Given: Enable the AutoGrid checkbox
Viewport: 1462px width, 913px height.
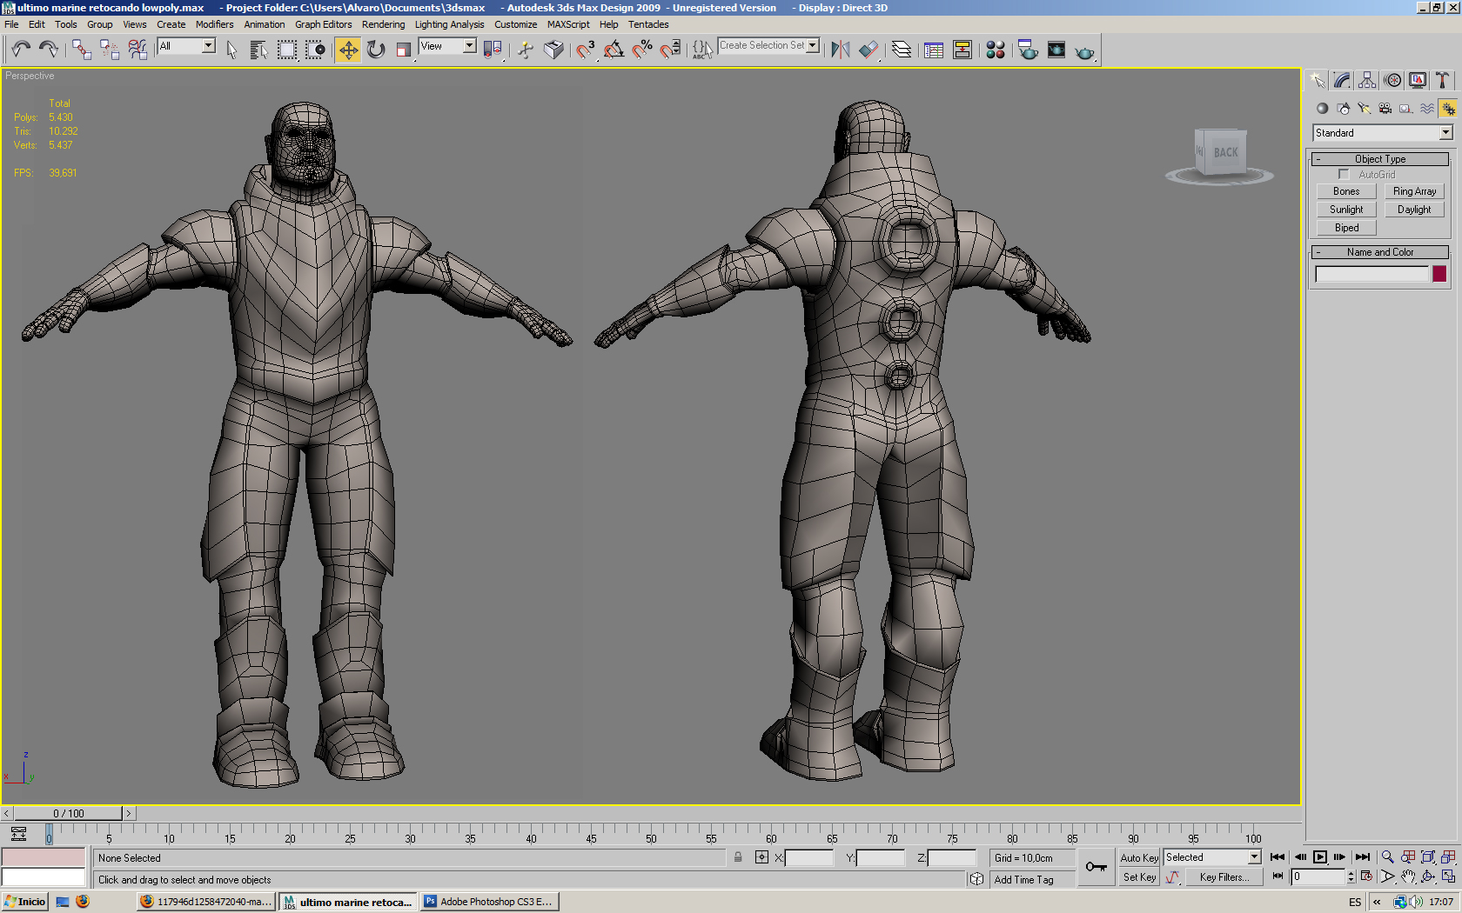Looking at the screenshot, I should 1344,175.
